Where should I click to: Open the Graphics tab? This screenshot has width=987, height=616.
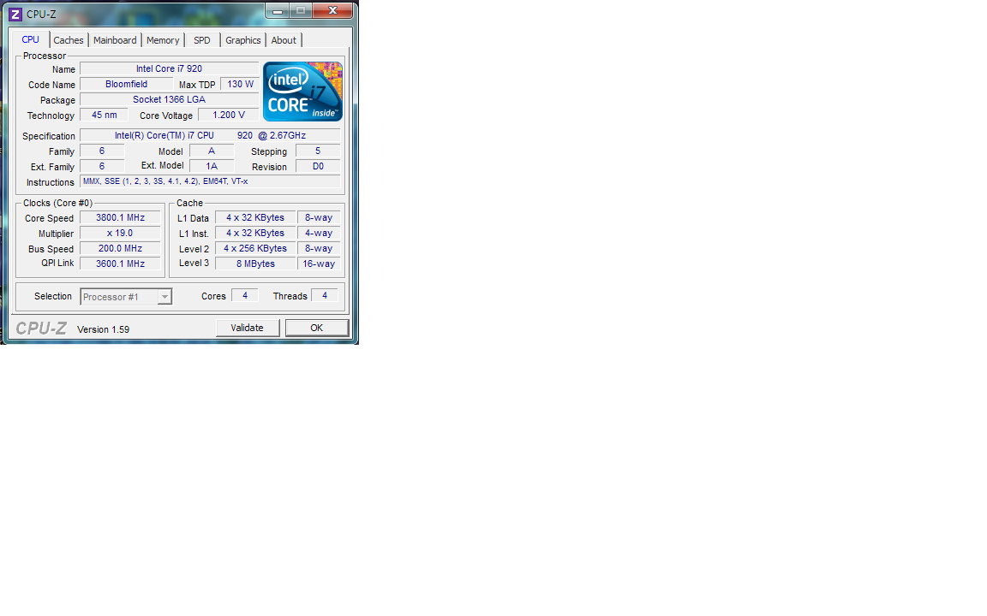click(x=243, y=40)
